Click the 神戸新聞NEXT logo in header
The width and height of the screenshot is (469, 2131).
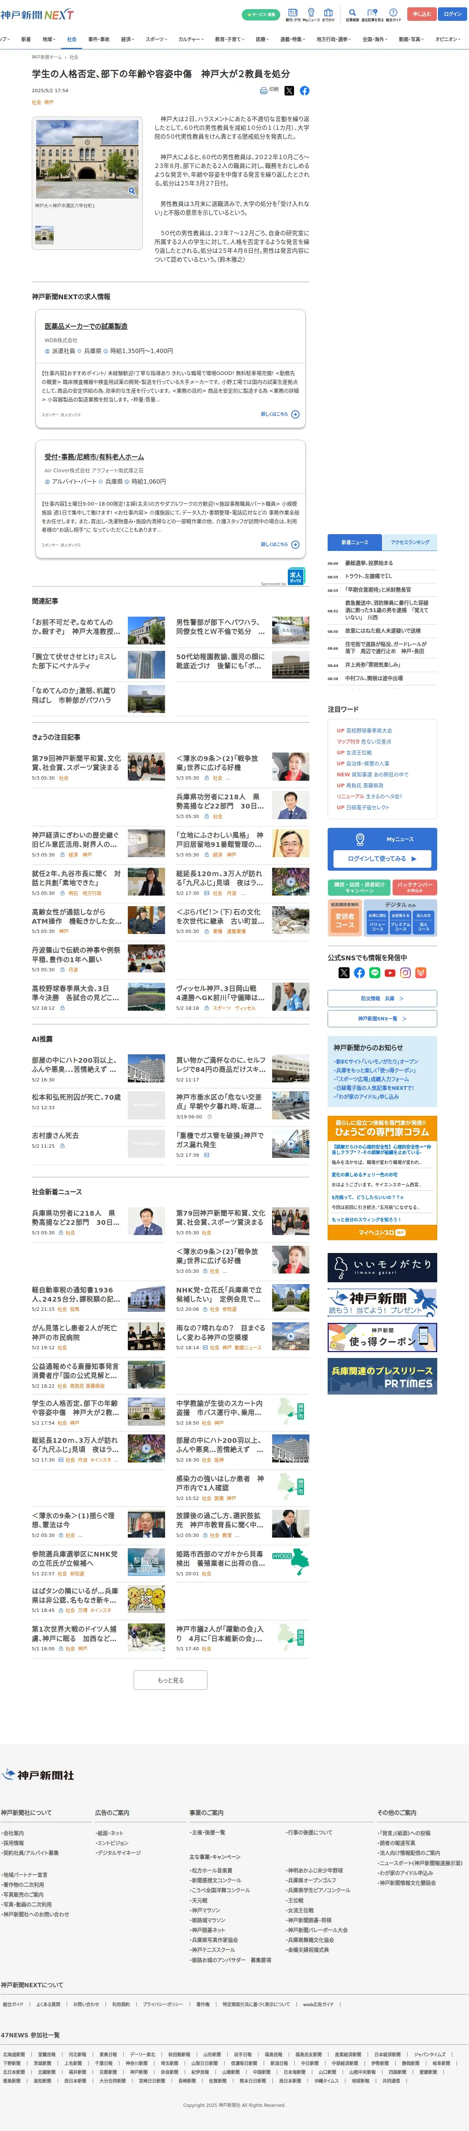37,15
